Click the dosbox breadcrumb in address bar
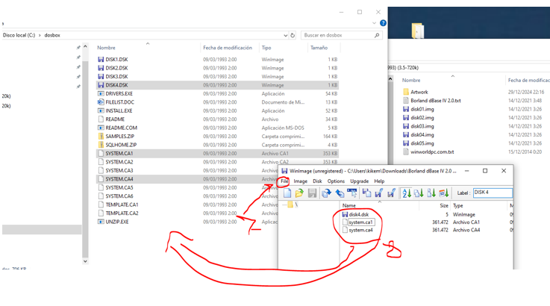The width and height of the screenshot is (550, 306). (x=51, y=35)
